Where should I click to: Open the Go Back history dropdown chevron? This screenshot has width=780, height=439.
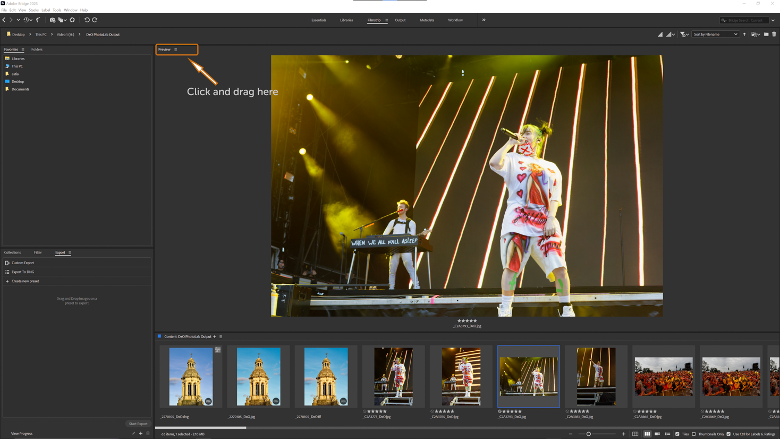[x=18, y=20]
